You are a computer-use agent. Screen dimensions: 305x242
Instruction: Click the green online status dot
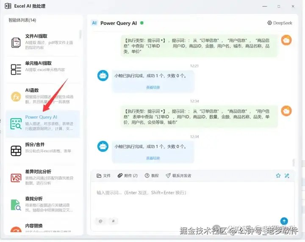142,23
